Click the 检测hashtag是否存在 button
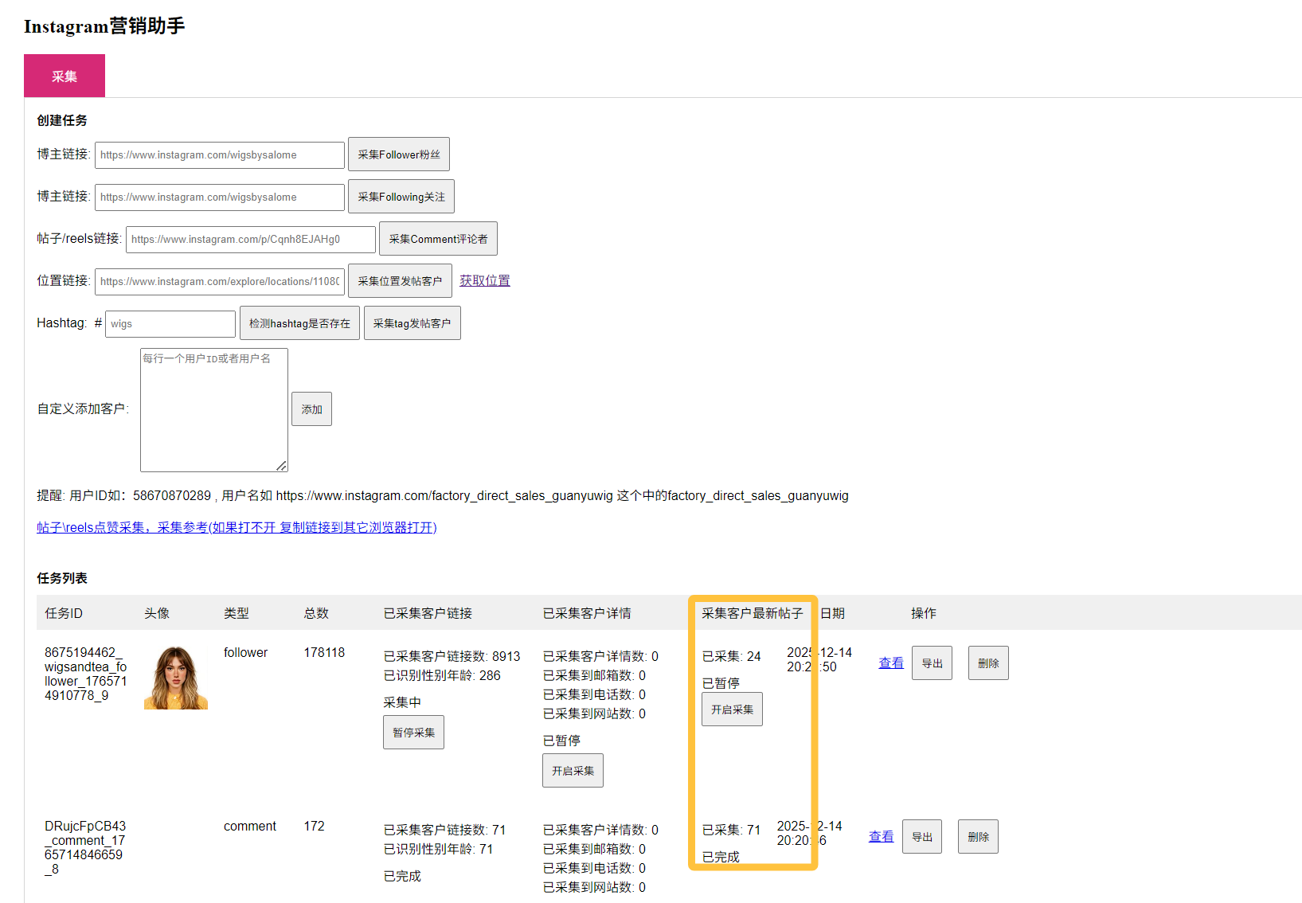This screenshot has height=903, width=1302. 299,323
